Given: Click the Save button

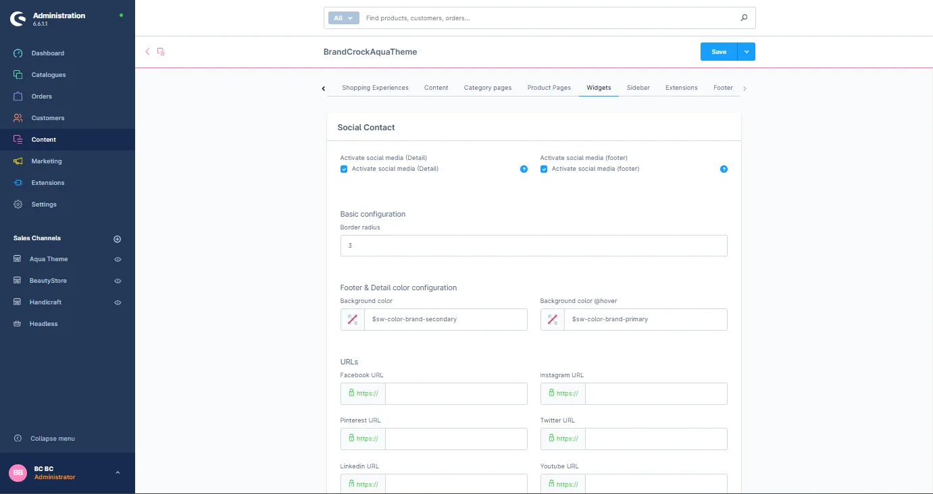Looking at the screenshot, I should (719, 52).
